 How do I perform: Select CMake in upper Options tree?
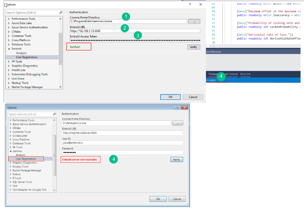click(x=16, y=32)
